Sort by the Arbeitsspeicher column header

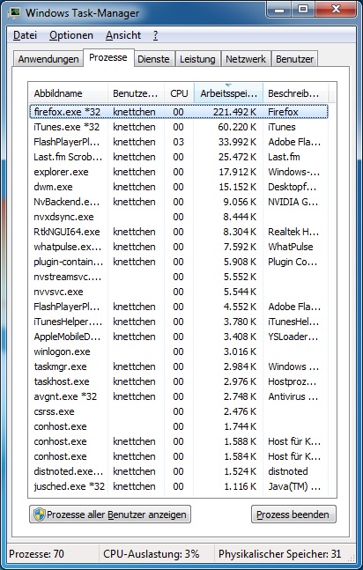pyautogui.click(x=228, y=93)
